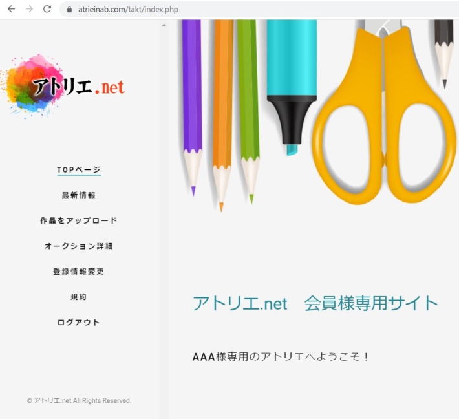
Task: Focus the address bar URL atrieinab.com
Action: pos(128,9)
